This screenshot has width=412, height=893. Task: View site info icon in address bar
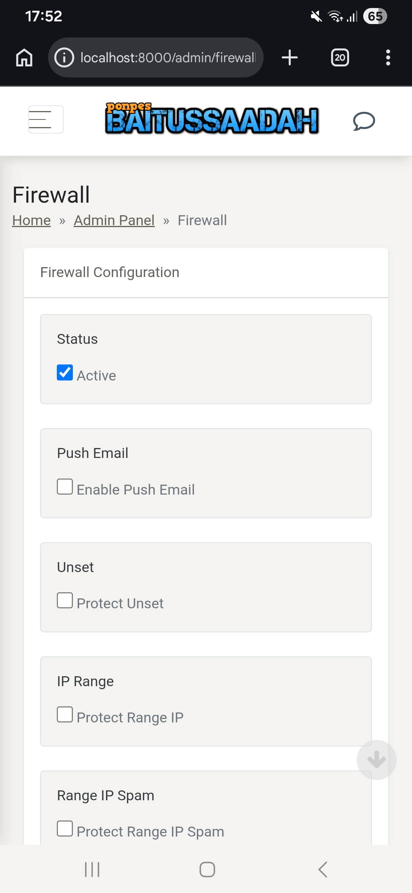pyautogui.click(x=64, y=58)
